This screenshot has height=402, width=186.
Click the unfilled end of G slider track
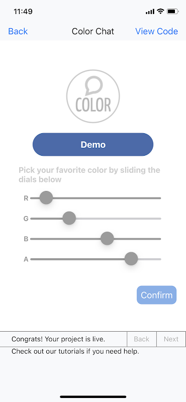118,219
